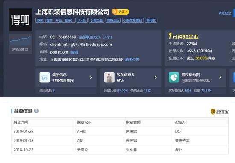This screenshot has width=235, height=163.
Task: Expand the 集团信息 card arrow
Action: click(x=91, y=77)
